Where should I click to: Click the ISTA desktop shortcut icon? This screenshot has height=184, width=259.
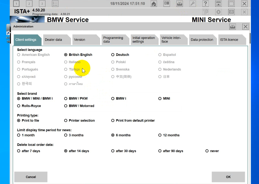pyautogui.click(x=8, y=34)
